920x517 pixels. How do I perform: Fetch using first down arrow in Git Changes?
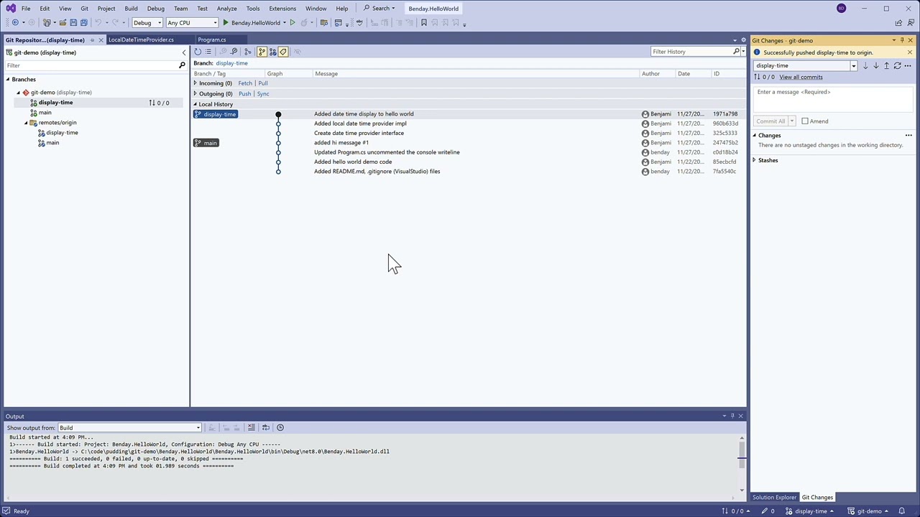click(865, 65)
